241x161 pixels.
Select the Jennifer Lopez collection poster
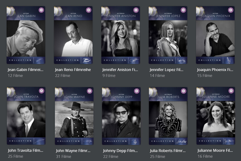[x=168, y=35]
